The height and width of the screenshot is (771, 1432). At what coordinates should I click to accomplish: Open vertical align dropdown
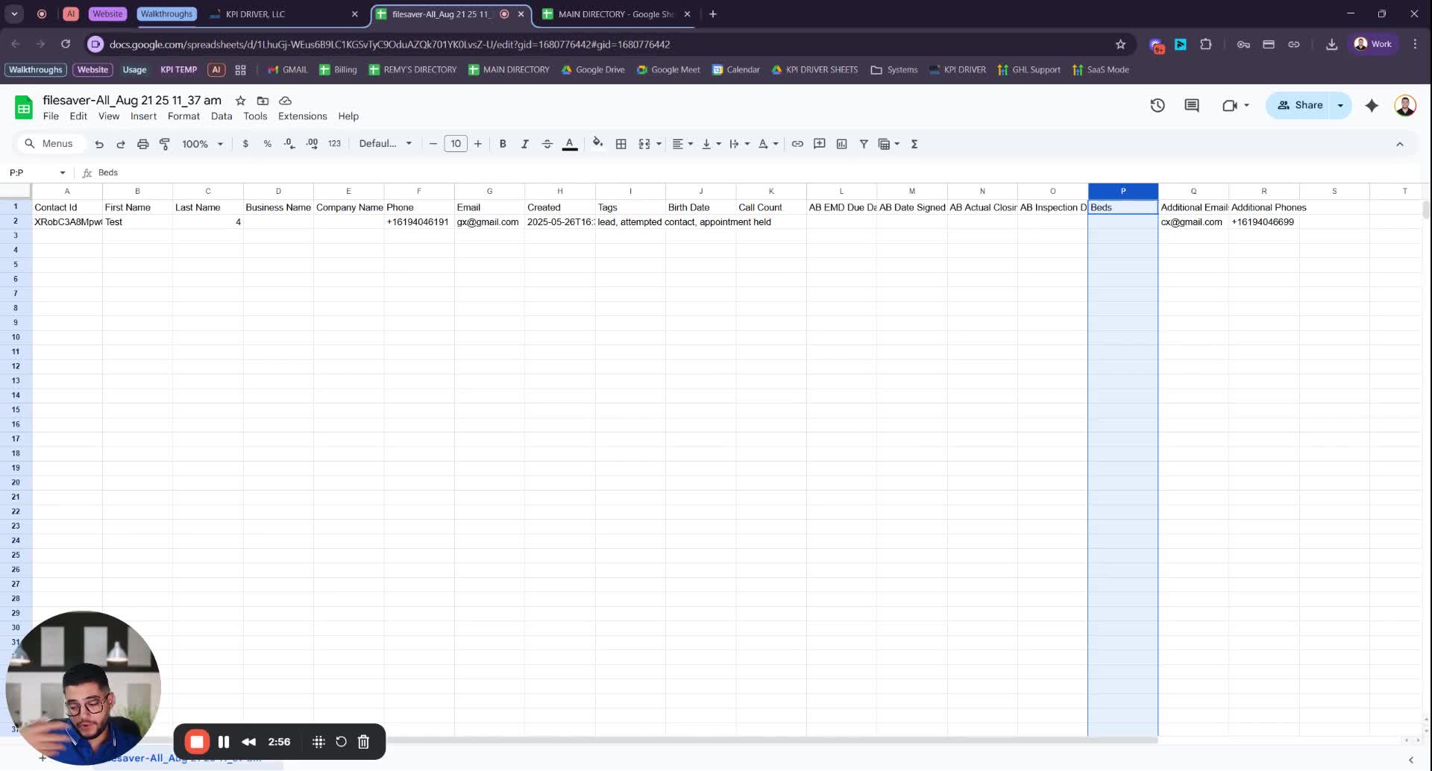[x=712, y=144]
